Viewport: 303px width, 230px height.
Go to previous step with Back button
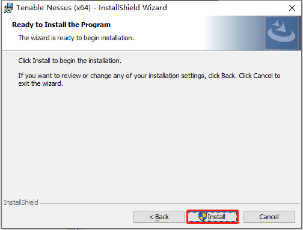[159, 217]
